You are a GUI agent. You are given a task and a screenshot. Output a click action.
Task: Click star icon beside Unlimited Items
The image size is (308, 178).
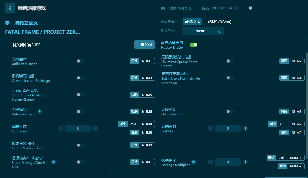(40, 111)
